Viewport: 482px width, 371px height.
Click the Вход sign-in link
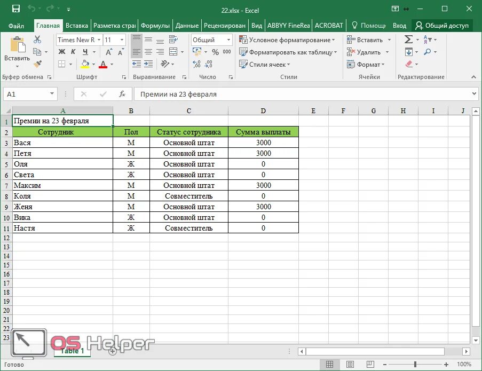(x=399, y=26)
